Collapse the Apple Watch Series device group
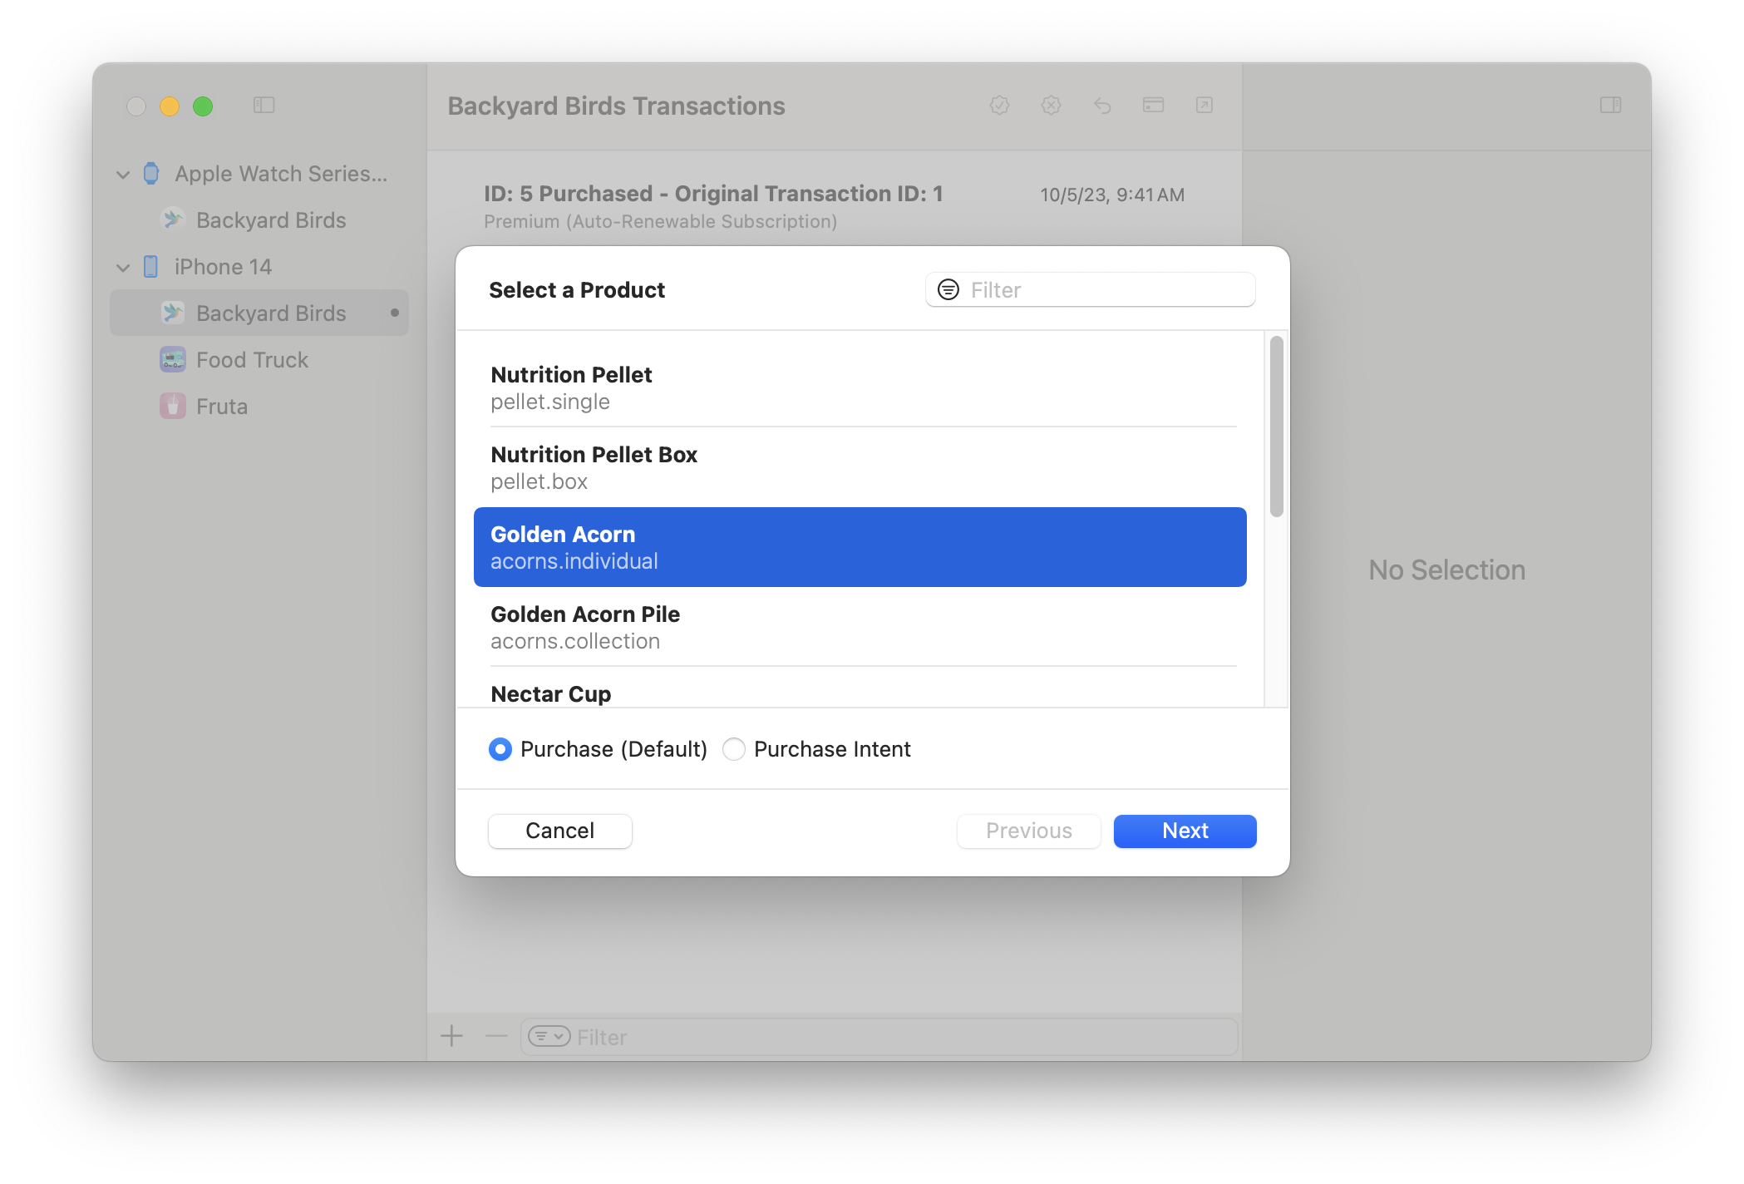The image size is (1744, 1184). tap(123, 175)
